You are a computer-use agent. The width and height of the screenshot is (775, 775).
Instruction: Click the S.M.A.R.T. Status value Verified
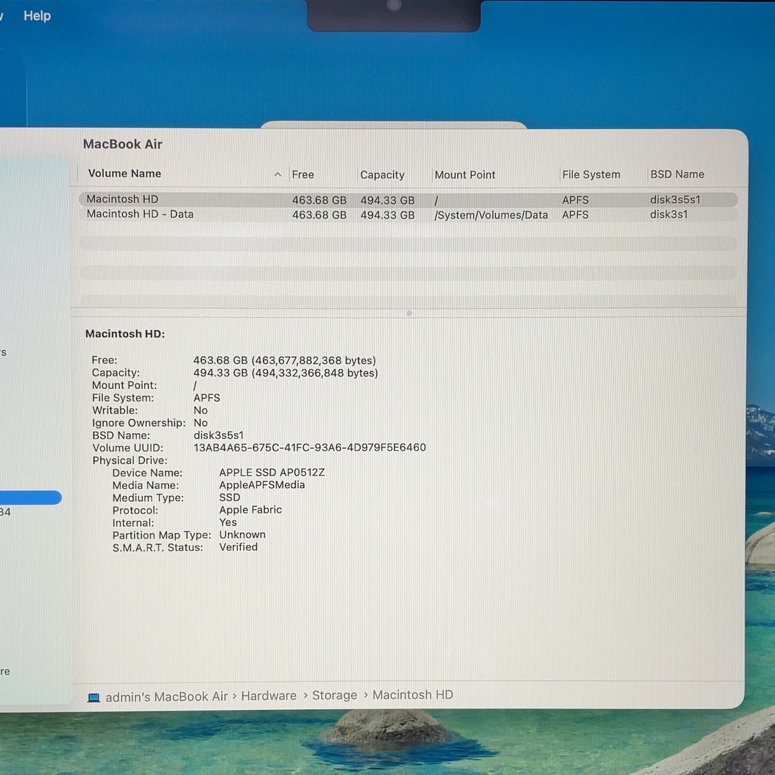pyautogui.click(x=238, y=547)
